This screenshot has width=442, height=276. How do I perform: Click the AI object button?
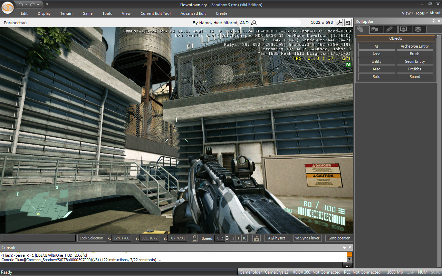point(376,46)
